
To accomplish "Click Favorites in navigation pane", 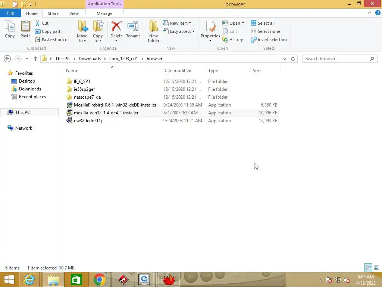I will (x=24, y=73).
